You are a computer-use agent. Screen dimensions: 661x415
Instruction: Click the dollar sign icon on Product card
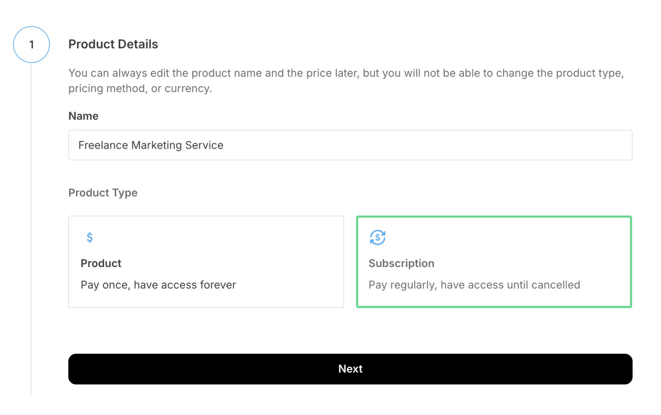[x=90, y=237]
